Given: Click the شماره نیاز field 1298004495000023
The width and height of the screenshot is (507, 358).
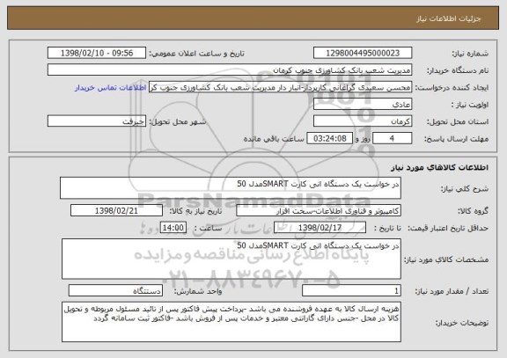Looking at the screenshot, I should coord(363,53).
